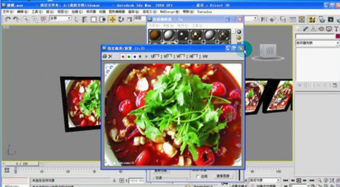Toggle Backlight icon in Material Editor
Screen dimensions: 340x187
239,38
